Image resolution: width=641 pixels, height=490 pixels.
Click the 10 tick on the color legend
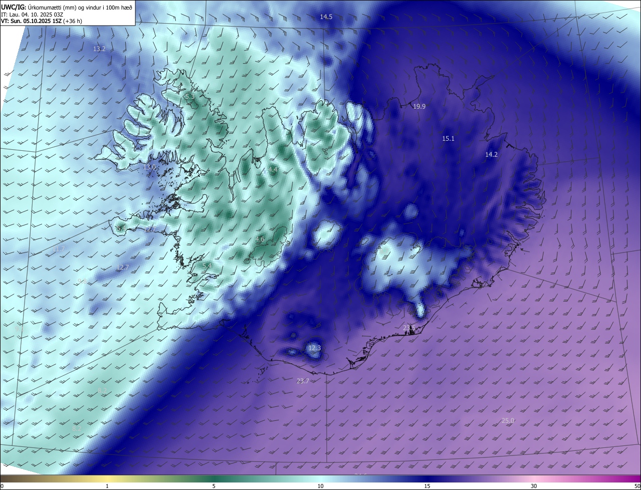[320, 486]
